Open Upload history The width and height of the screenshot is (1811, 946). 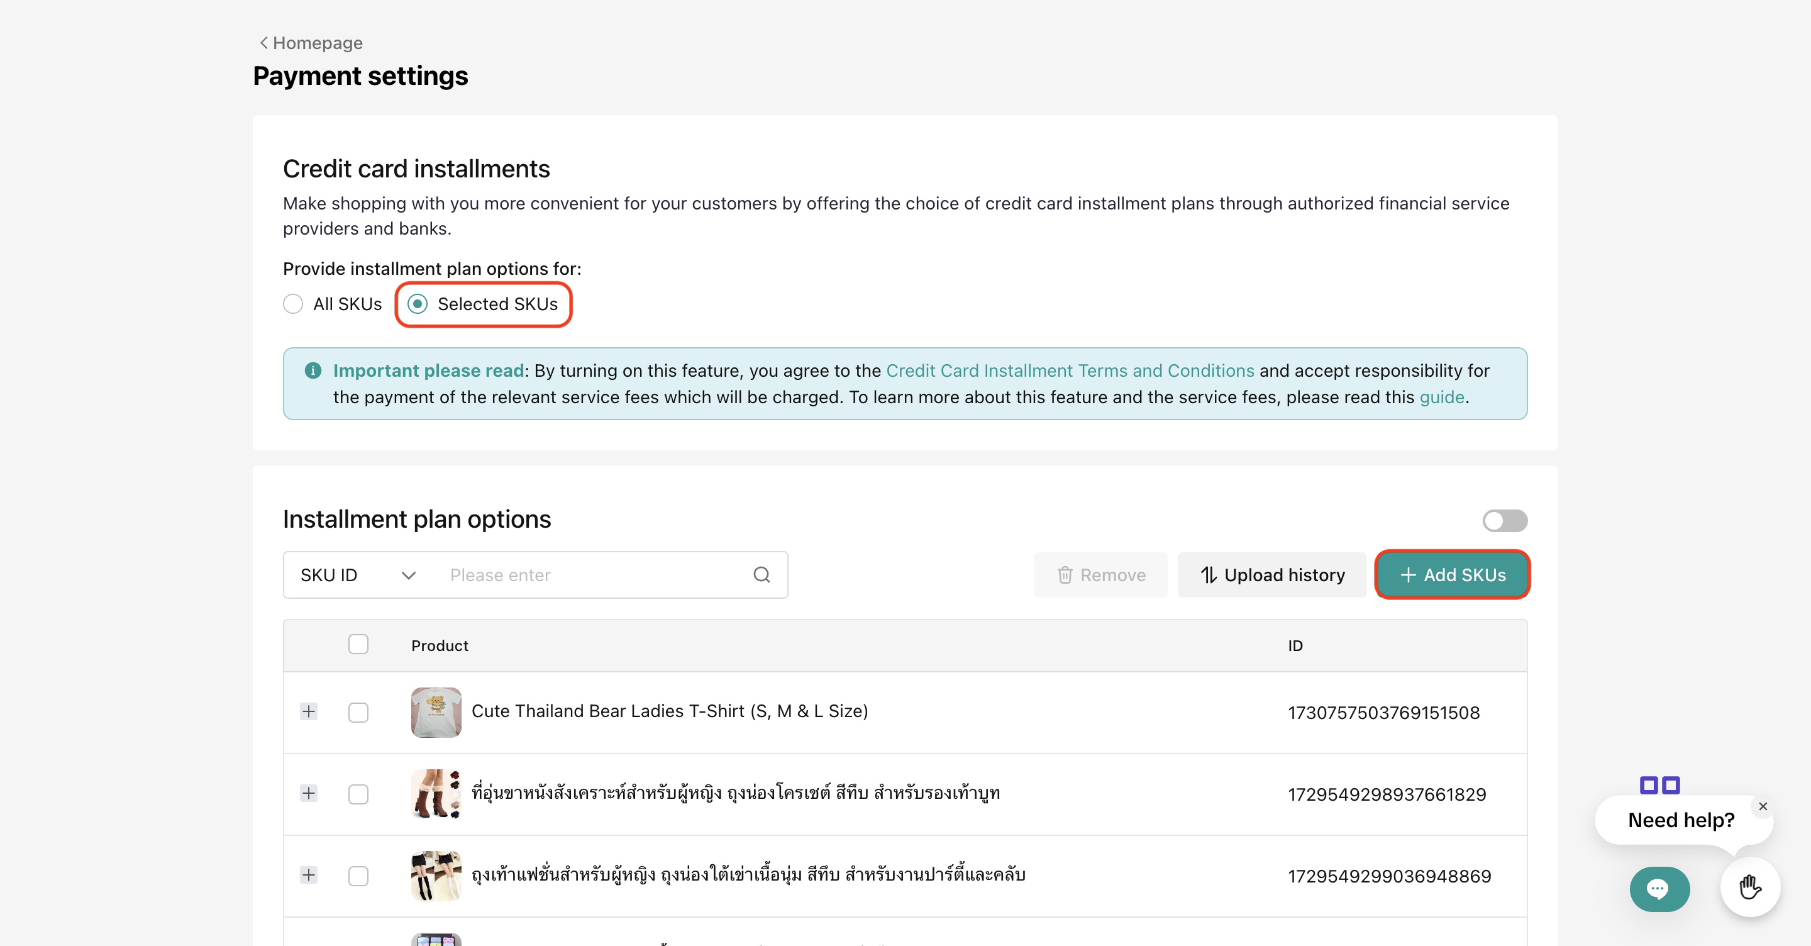(x=1271, y=575)
